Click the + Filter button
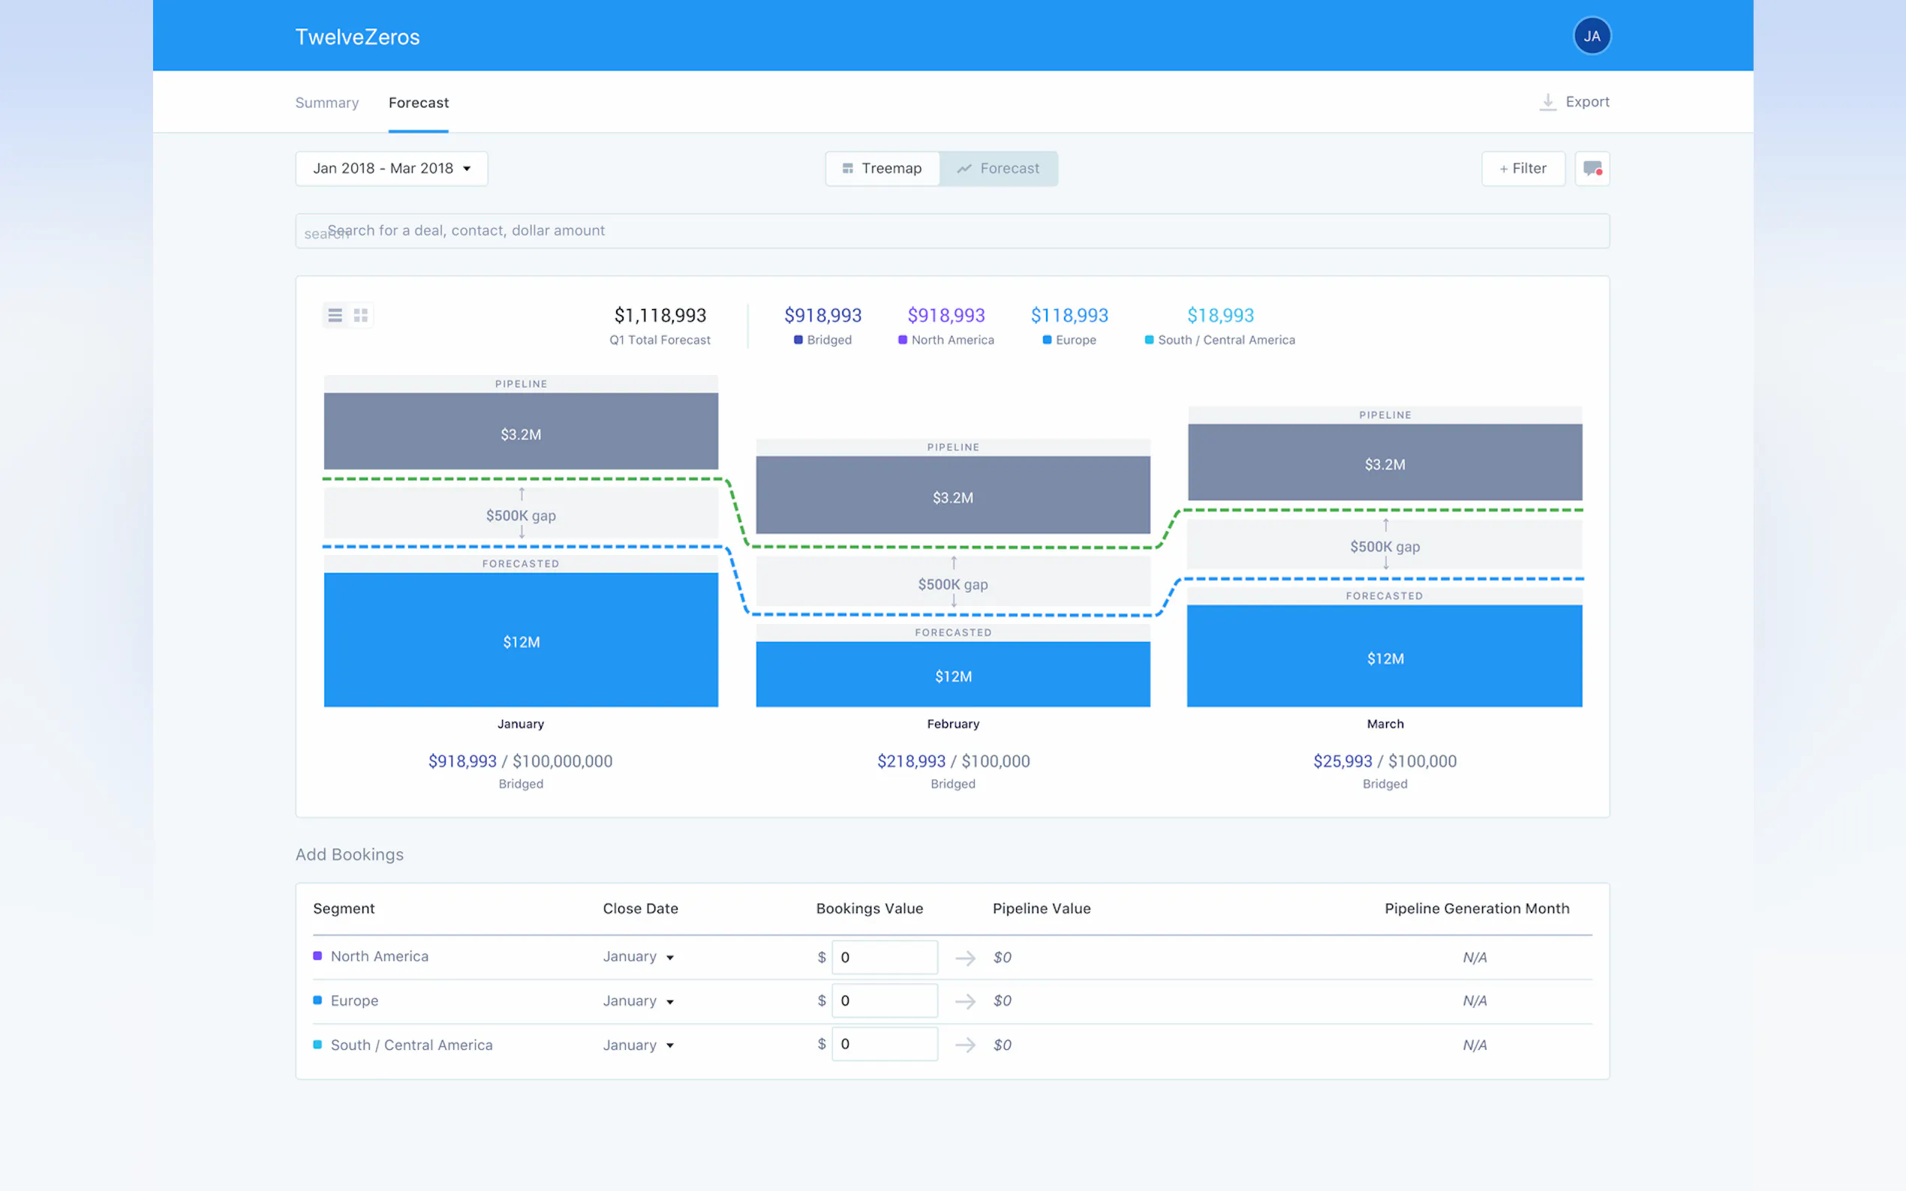Image resolution: width=1906 pixels, height=1191 pixels. tap(1523, 169)
